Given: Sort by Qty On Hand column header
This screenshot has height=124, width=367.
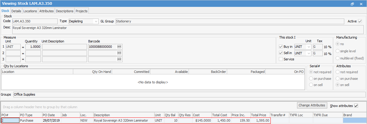Looking at the screenshot, I should coord(92,72).
